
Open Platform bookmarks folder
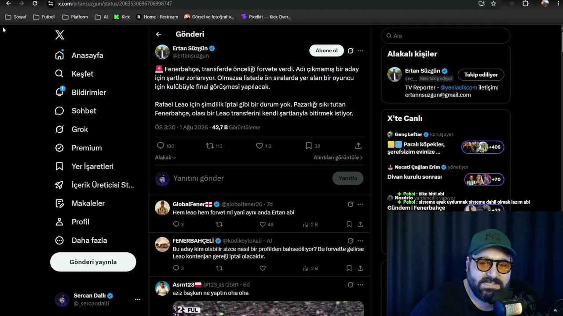coord(75,17)
